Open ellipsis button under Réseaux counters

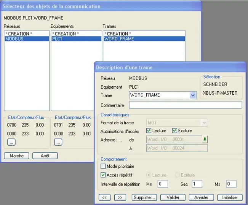(x=11, y=142)
